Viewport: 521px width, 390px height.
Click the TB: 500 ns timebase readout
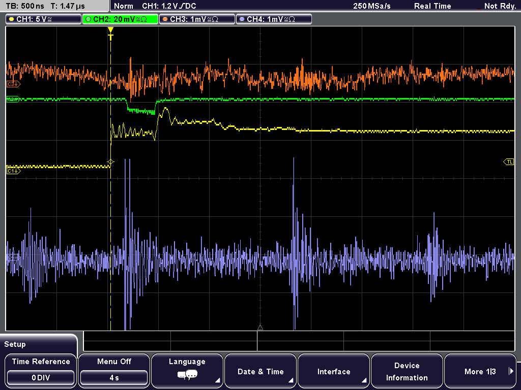coord(25,6)
